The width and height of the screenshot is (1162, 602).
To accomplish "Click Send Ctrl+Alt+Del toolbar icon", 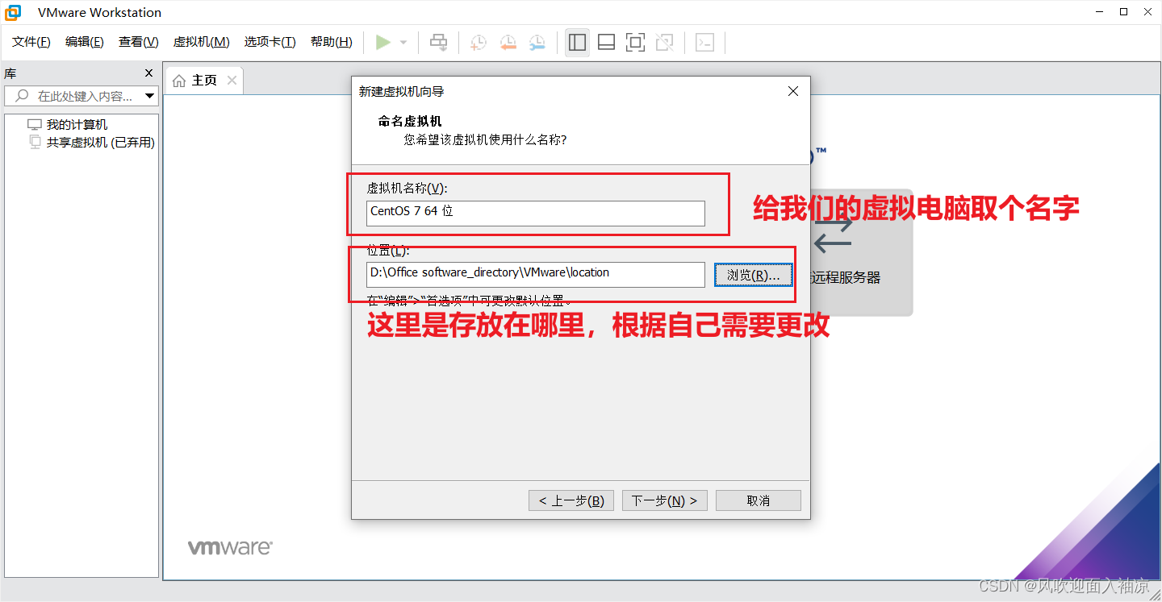I will coord(438,42).
